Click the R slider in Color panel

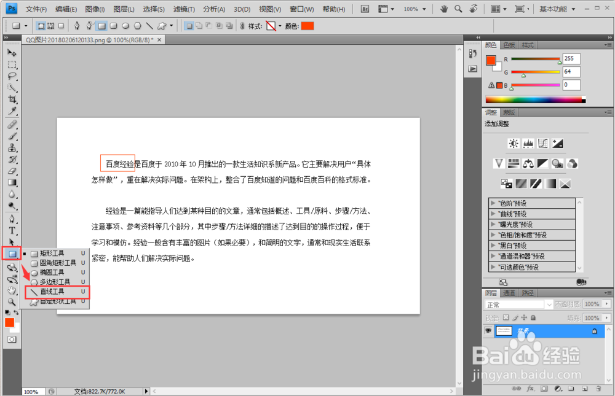pyautogui.click(x=536, y=59)
